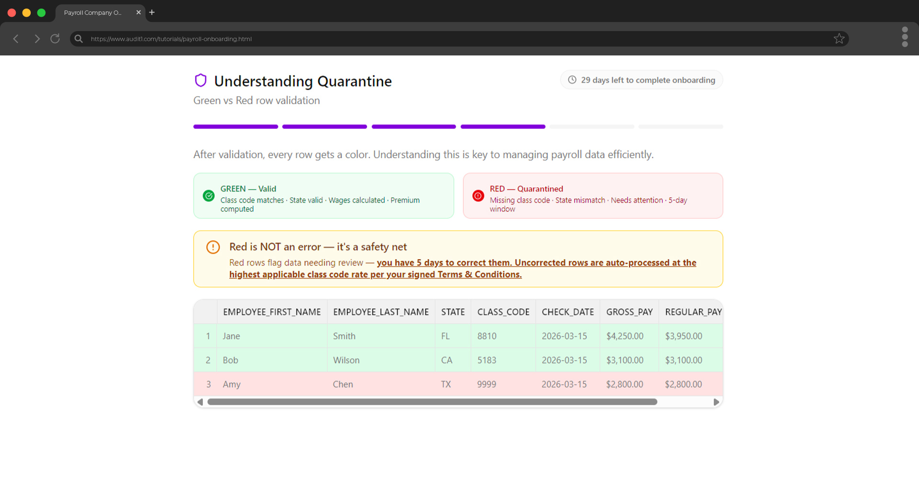919x478 pixels.
Task: Click the green checkmark icon in the GREEN card
Action: click(x=209, y=196)
